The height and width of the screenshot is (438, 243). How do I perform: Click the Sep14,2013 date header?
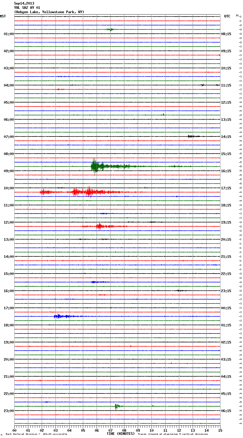coord(24,3)
